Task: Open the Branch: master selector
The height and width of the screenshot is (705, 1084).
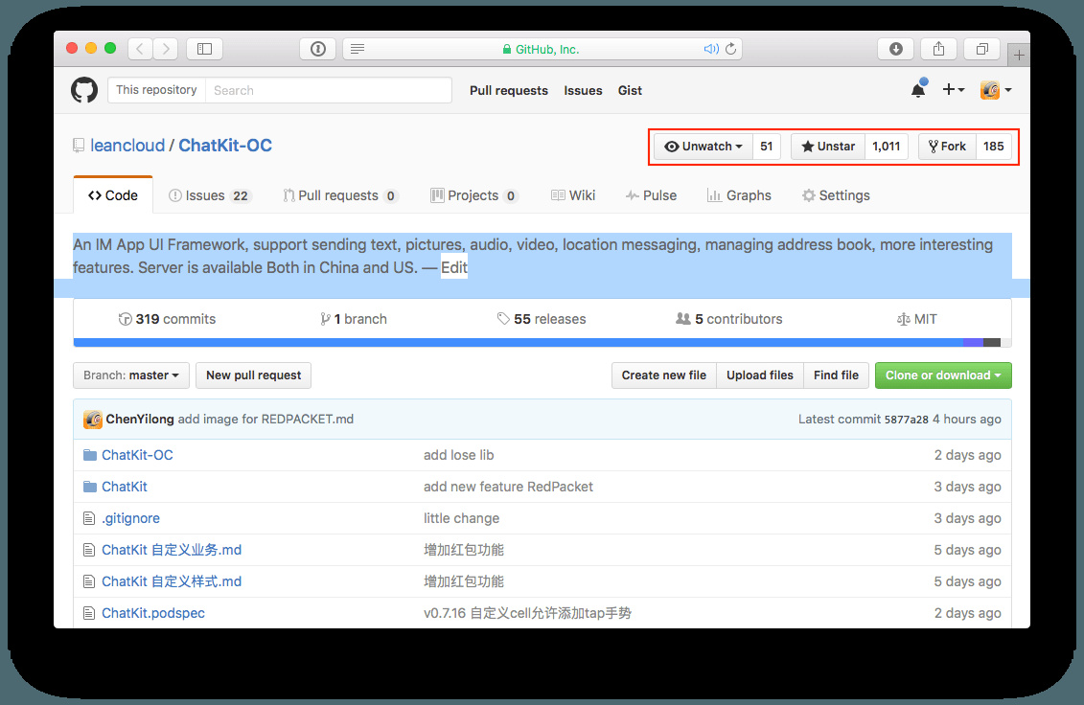Action: pos(131,375)
